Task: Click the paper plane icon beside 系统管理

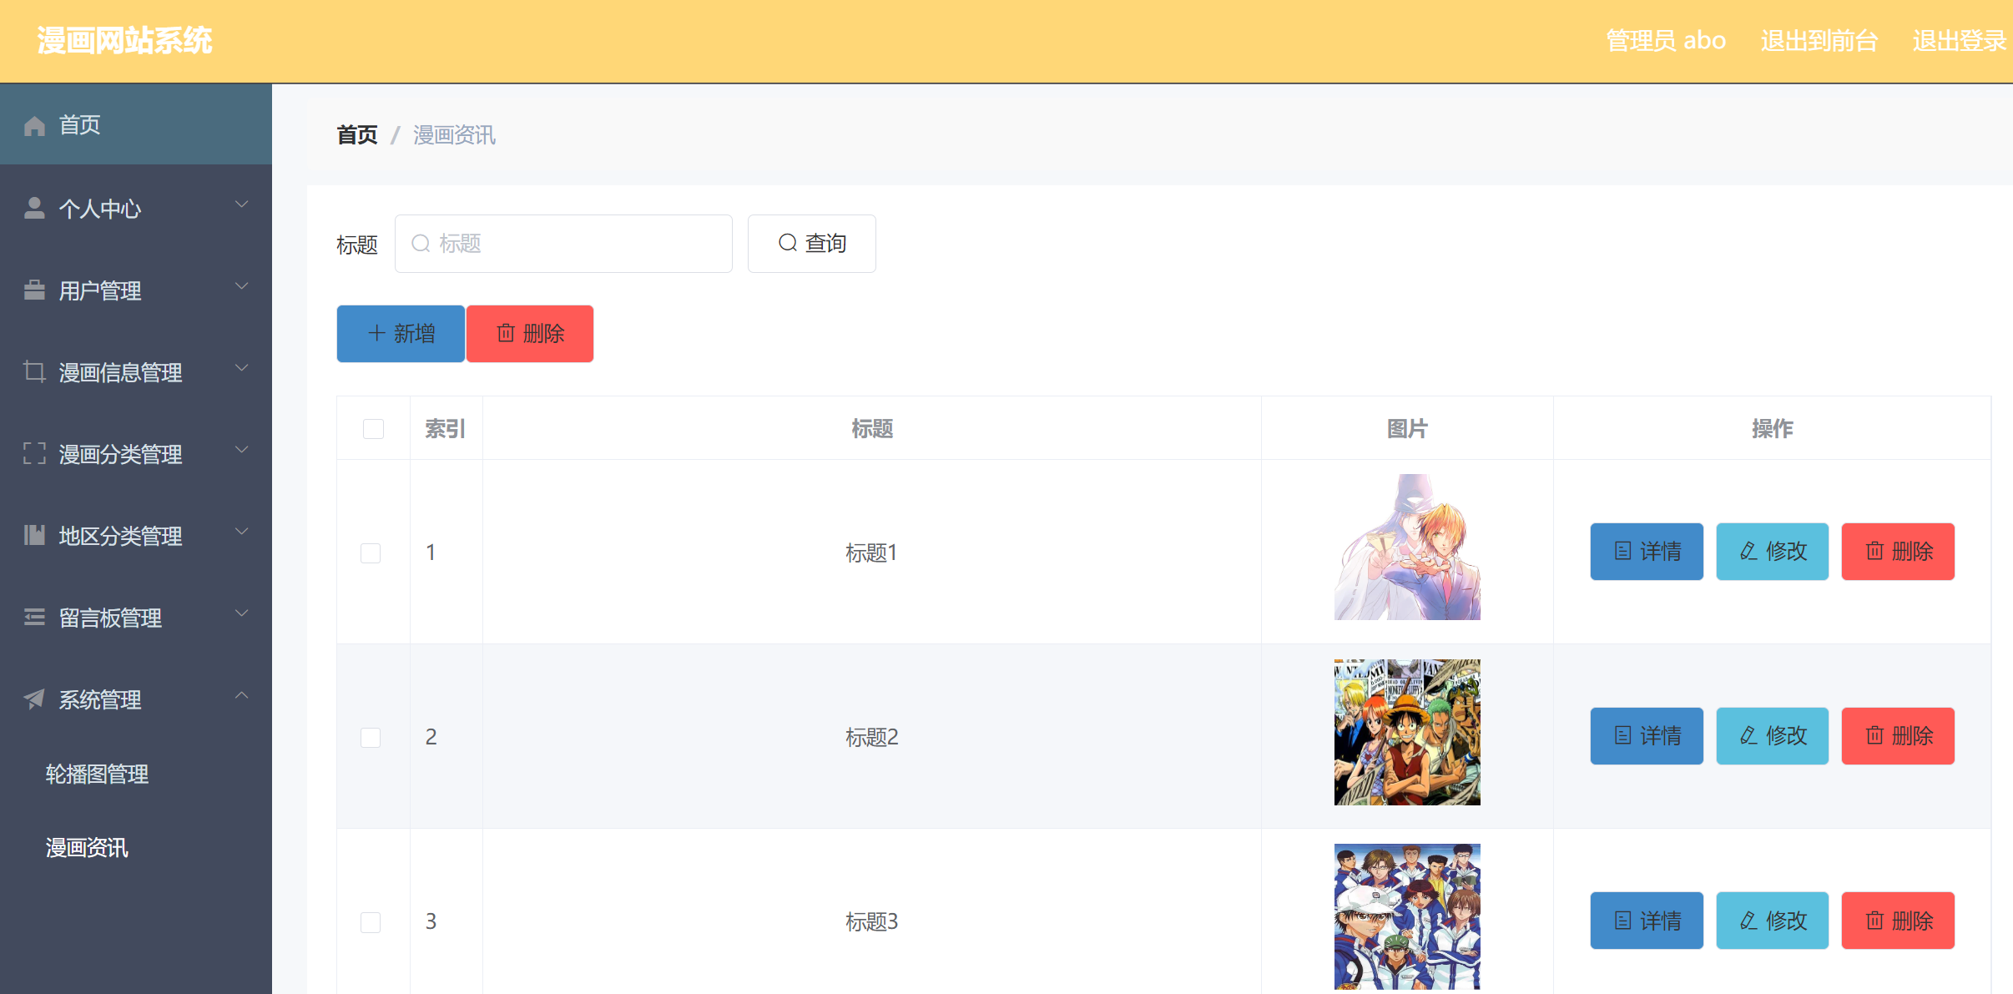Action: pyautogui.click(x=34, y=699)
